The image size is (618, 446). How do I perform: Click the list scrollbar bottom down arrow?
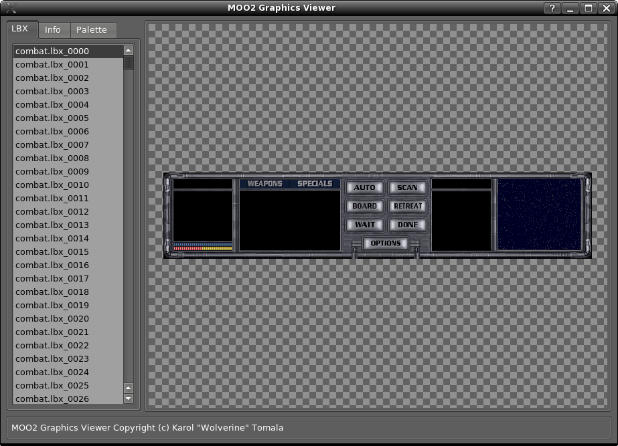[x=129, y=399]
